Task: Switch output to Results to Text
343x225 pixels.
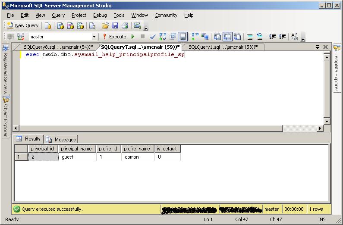Action: click(217, 37)
